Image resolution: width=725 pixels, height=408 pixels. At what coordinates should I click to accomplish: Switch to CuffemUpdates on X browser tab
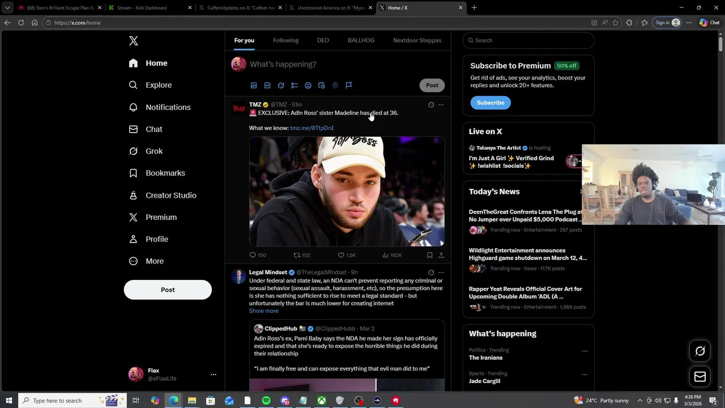[x=240, y=8]
